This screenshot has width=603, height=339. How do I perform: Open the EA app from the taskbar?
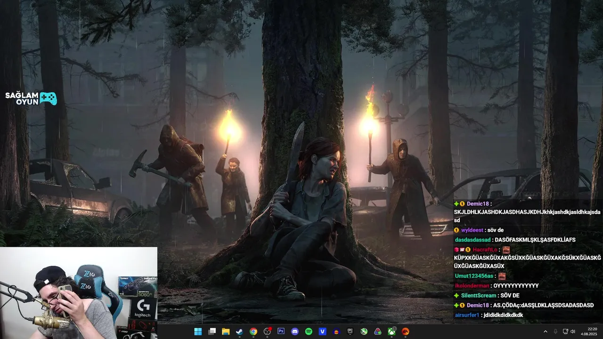405,331
